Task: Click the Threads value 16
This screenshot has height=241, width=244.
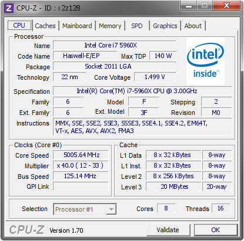Action: tap(221, 208)
